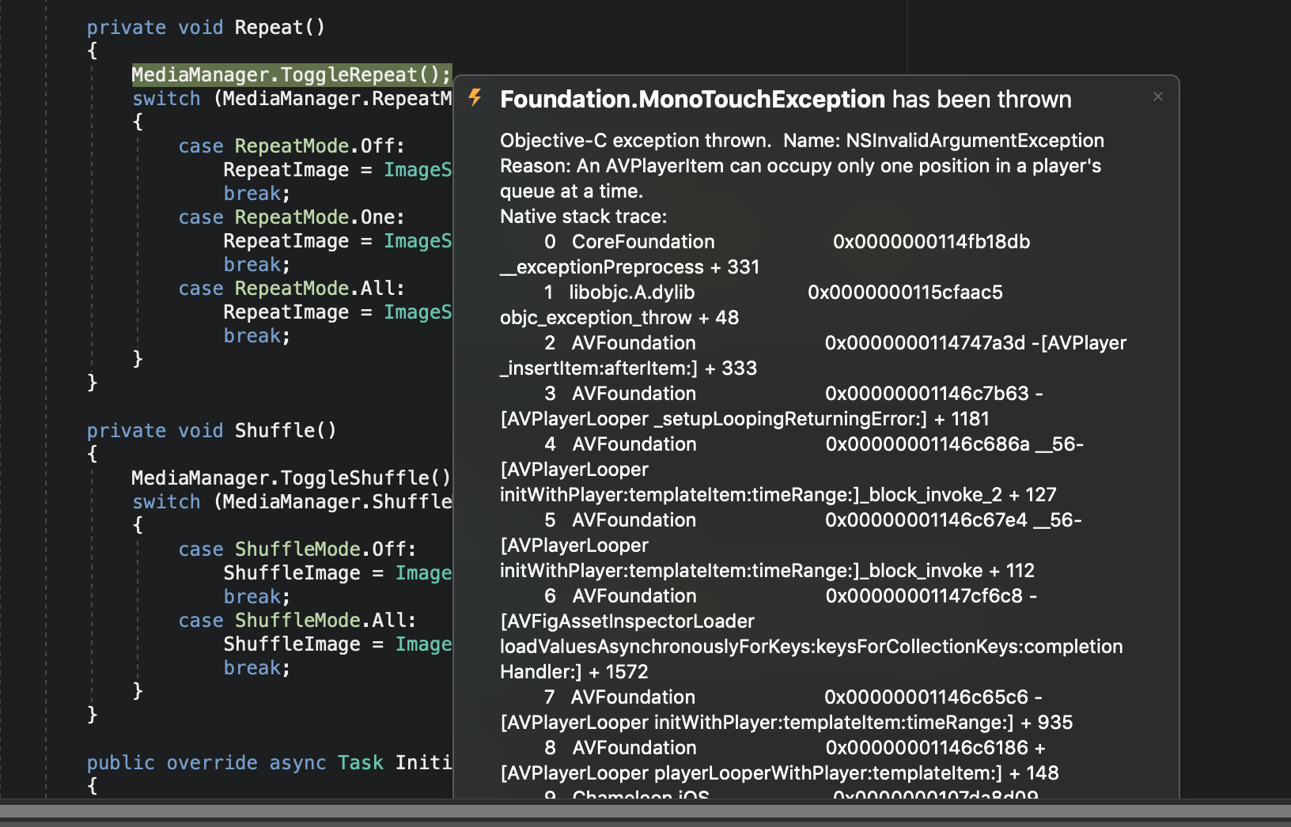
Task: Select 'case ShuffleMode.All:' line
Action: pos(297,620)
